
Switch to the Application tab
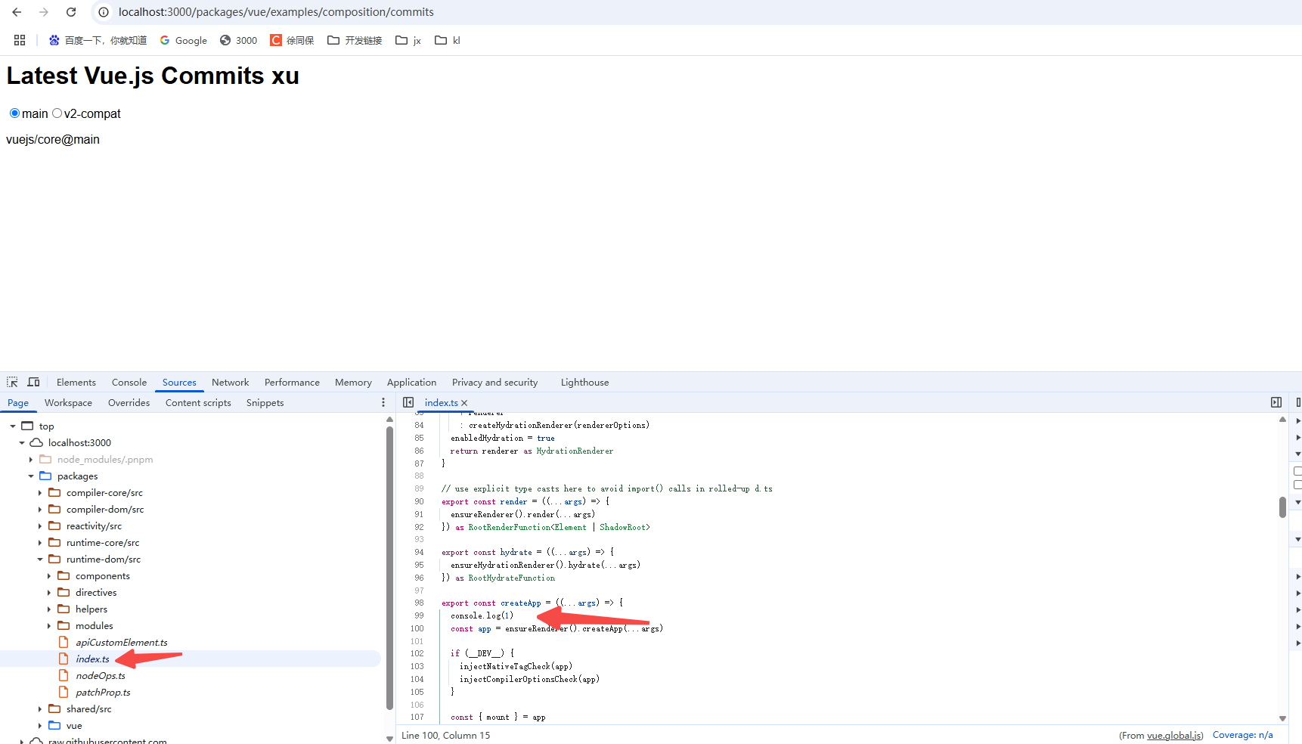point(411,382)
